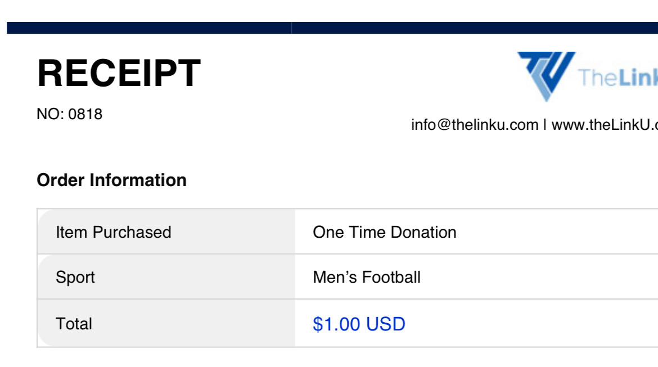The height and width of the screenshot is (367, 658).
Task: Click the Order Information heading
Action: pyautogui.click(x=111, y=180)
